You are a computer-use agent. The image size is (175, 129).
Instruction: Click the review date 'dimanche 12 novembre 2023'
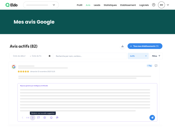[43, 71]
